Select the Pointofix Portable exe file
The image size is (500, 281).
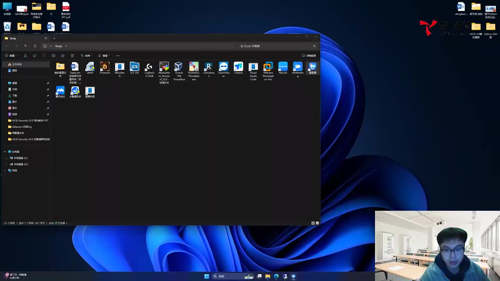194,71
